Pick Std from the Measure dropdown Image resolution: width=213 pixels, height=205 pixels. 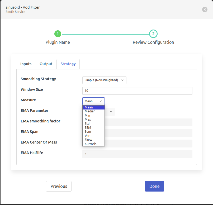(93, 124)
